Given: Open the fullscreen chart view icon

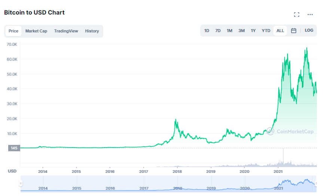Looking at the screenshot, I should coord(297,15).
